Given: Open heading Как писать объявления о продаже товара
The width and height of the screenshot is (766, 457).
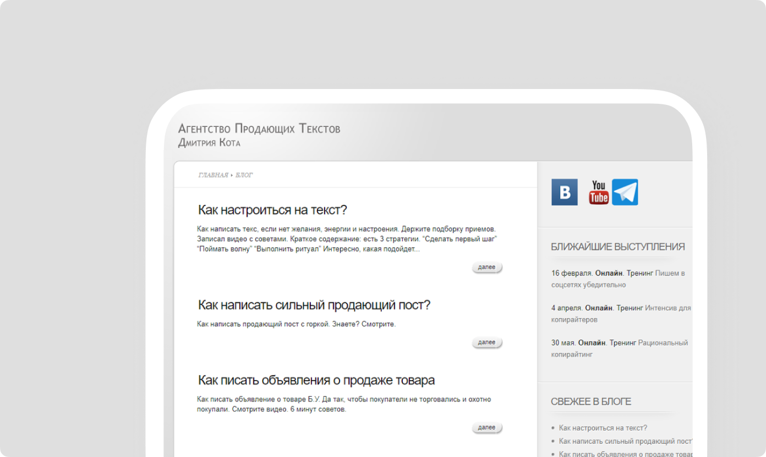Looking at the screenshot, I should tap(316, 380).
